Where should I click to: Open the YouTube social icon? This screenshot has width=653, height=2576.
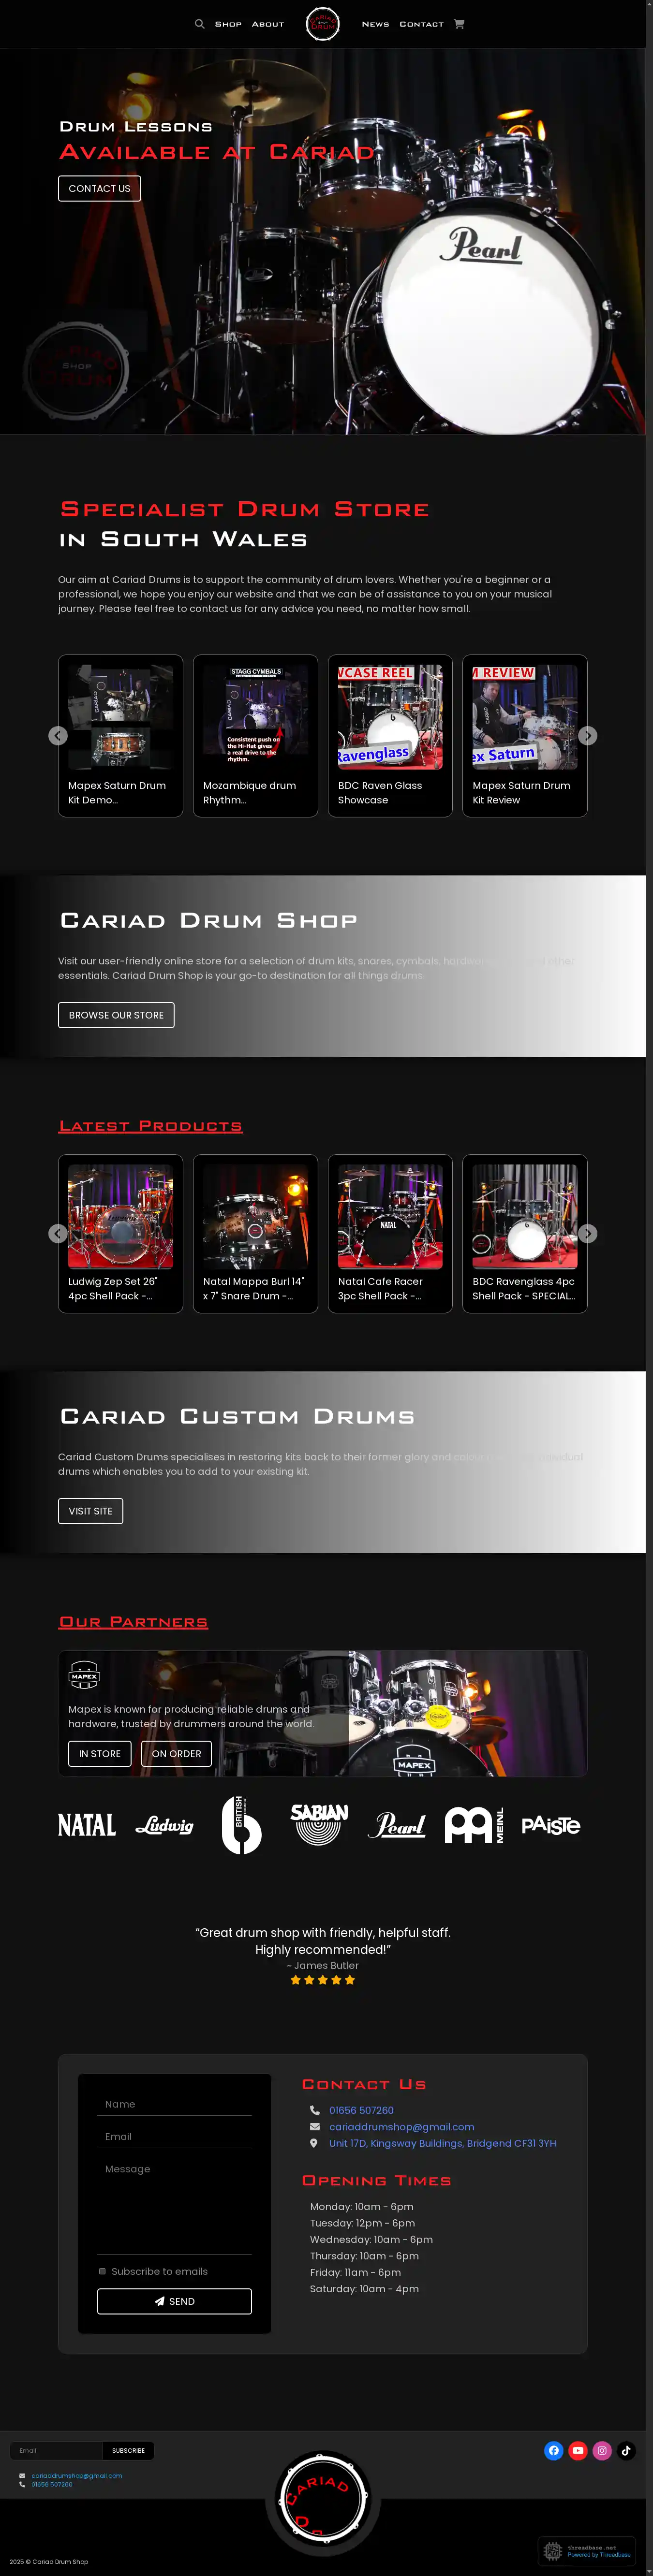pos(578,2450)
